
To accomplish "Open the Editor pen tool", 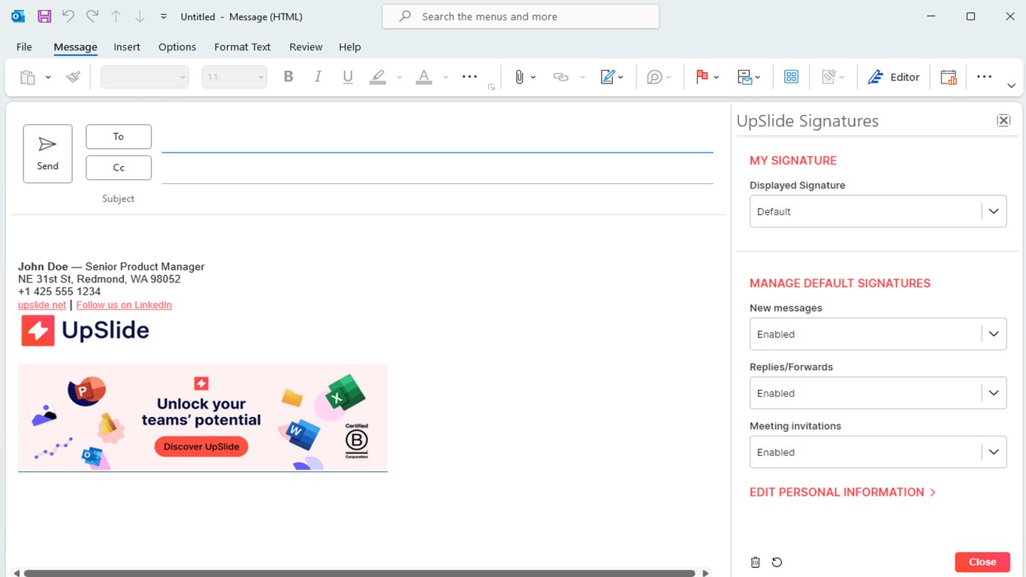I will (x=893, y=77).
